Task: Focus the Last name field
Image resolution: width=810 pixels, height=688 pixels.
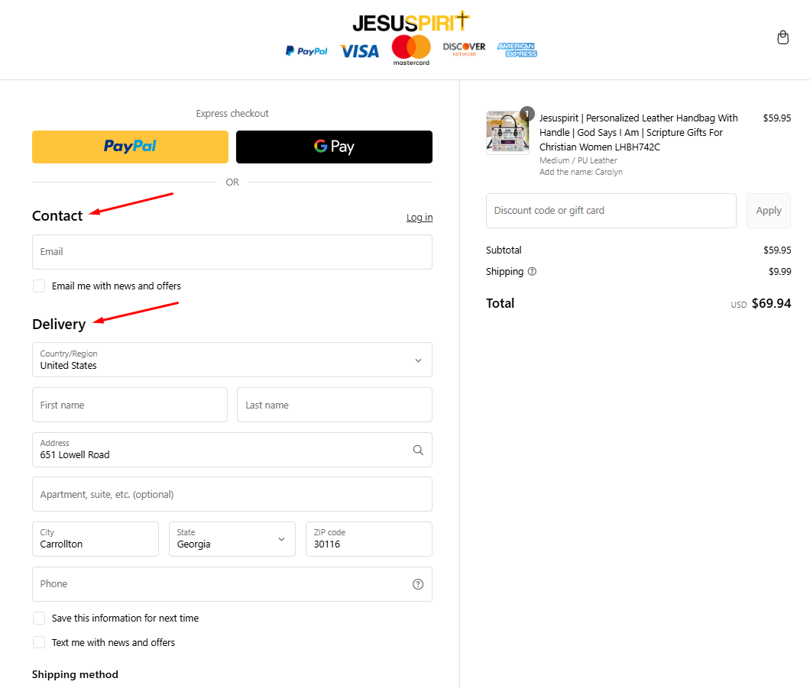Action: pyautogui.click(x=334, y=405)
